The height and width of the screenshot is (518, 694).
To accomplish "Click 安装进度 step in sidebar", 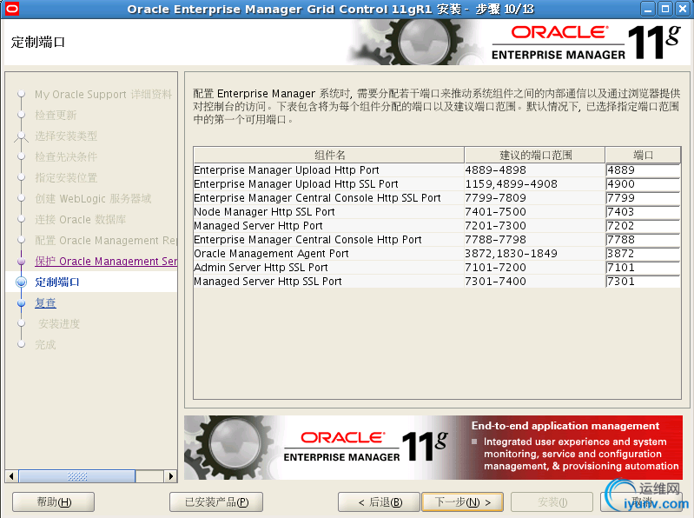I will tap(59, 323).
